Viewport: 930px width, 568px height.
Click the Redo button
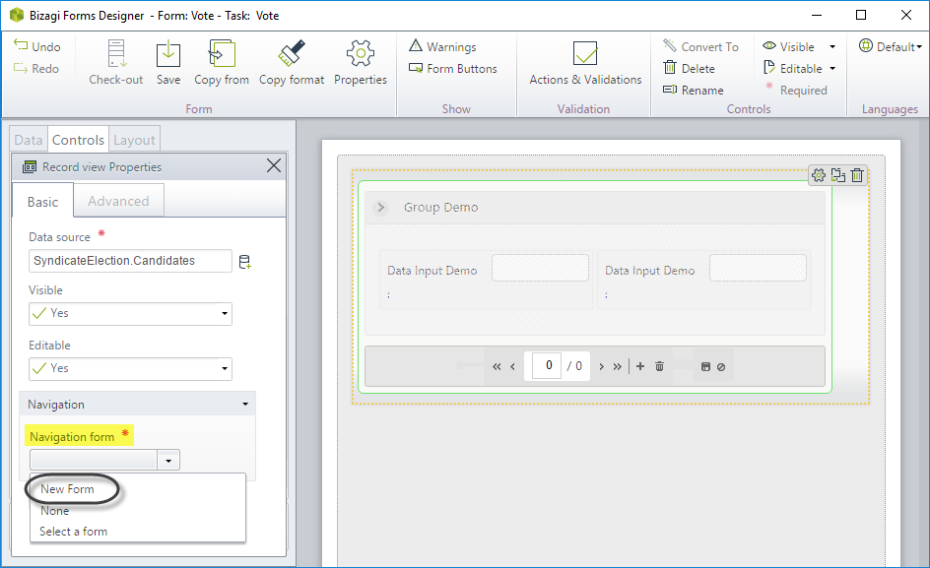click(36, 69)
